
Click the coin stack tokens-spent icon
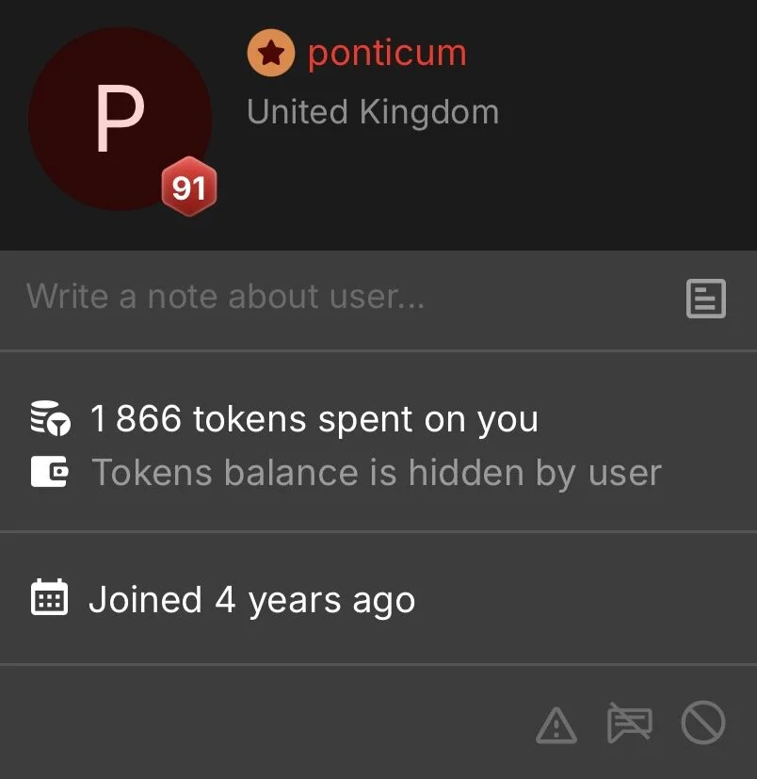coord(50,418)
